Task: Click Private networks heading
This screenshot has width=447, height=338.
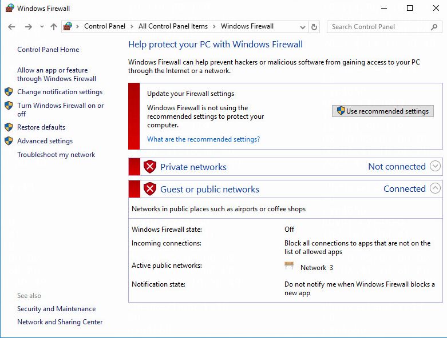Action: pyautogui.click(x=193, y=167)
